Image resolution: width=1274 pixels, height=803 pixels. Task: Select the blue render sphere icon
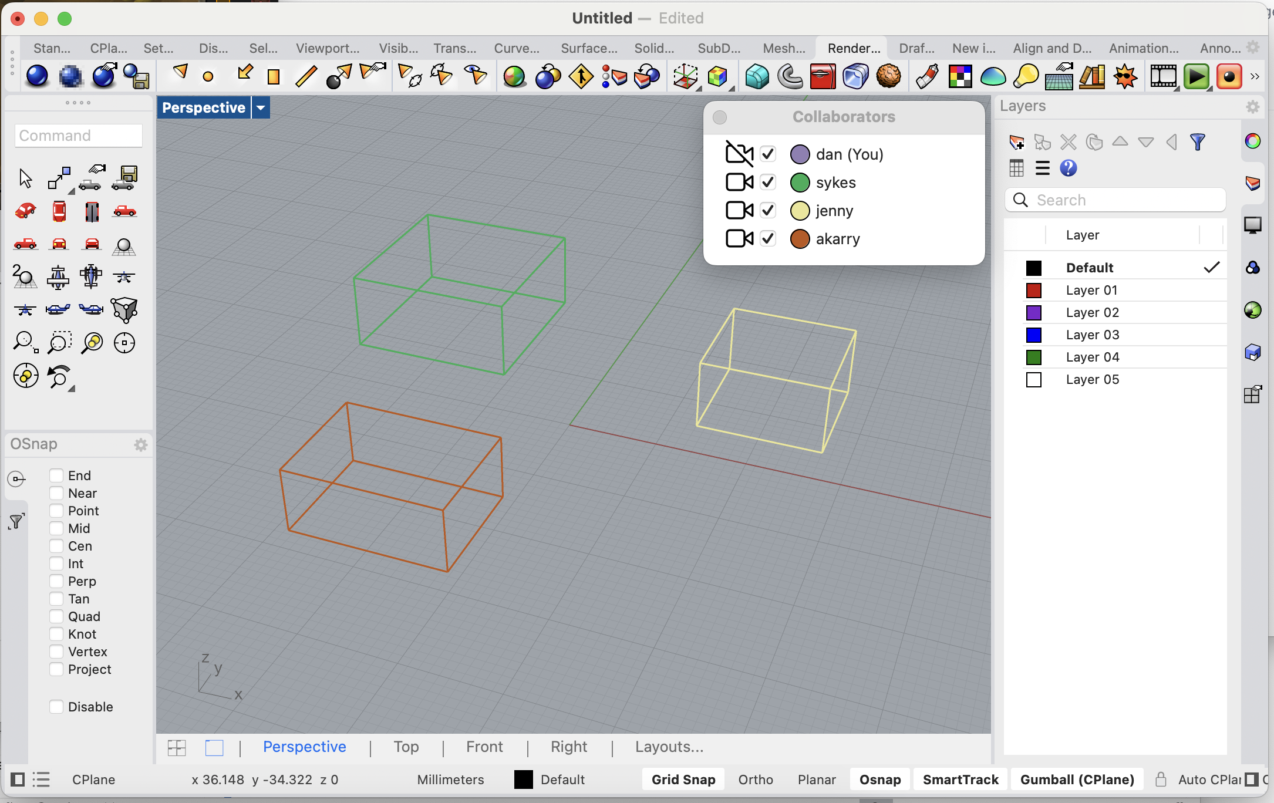click(37, 76)
